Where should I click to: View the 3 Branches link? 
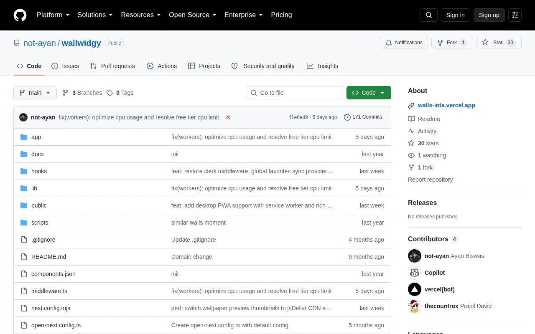coord(82,93)
